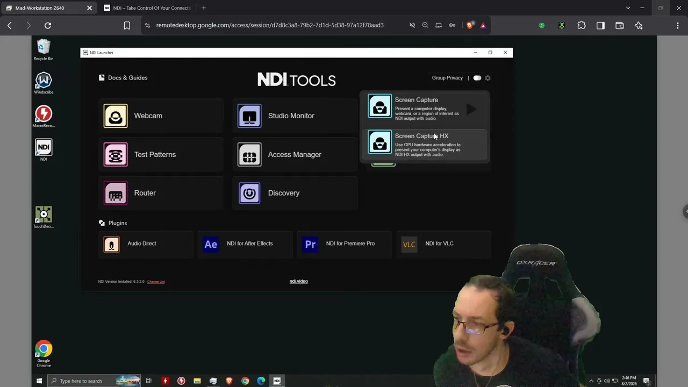Show the taskbar clock and calendar
688x387 pixels.
629,381
